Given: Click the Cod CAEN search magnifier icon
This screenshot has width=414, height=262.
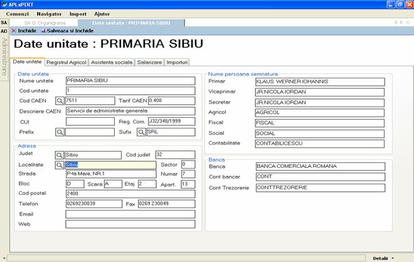Looking at the screenshot, I should (x=60, y=100).
